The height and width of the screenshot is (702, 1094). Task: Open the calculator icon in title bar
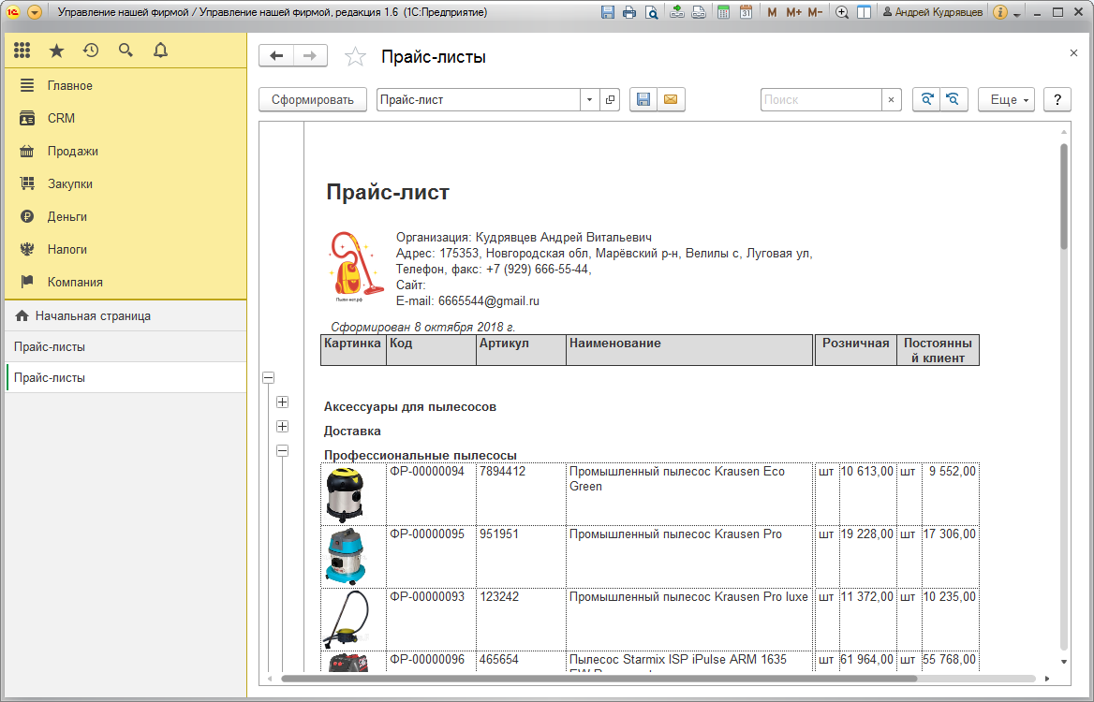pos(723,12)
